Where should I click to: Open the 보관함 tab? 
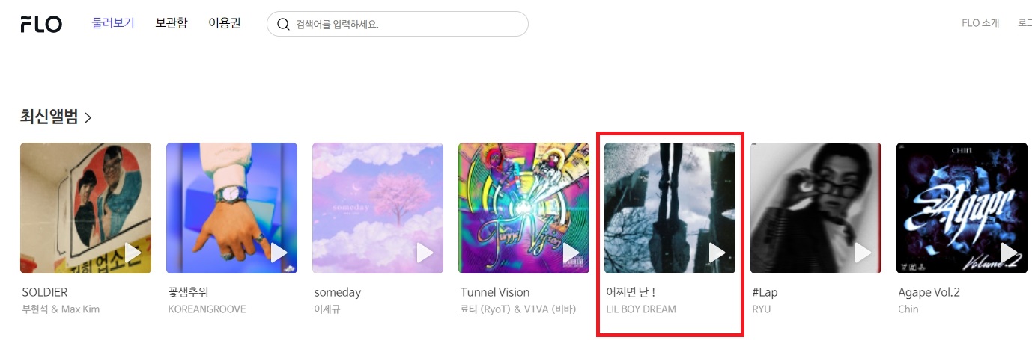click(x=172, y=23)
